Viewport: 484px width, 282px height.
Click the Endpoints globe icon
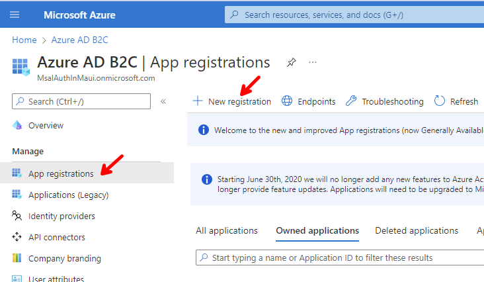pos(287,101)
